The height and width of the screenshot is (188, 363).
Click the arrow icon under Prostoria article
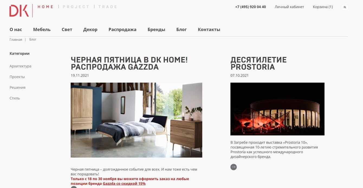point(234,167)
